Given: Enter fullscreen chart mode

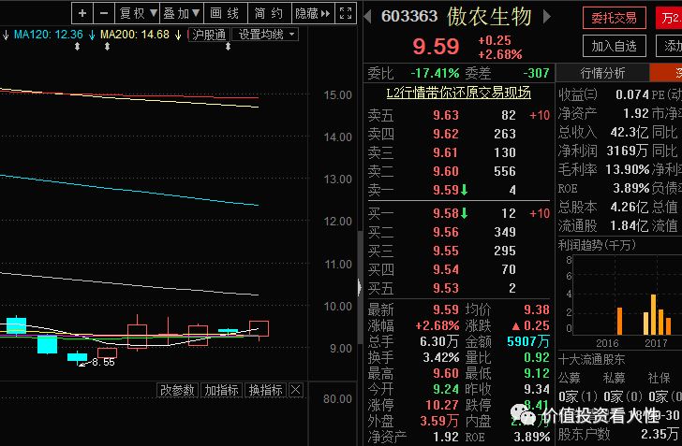Looking at the screenshot, I should tap(346, 13).
